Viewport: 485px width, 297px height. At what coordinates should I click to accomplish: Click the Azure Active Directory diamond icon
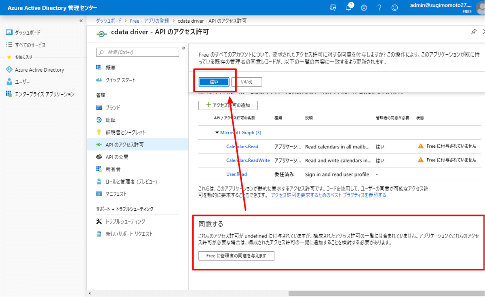9,70
